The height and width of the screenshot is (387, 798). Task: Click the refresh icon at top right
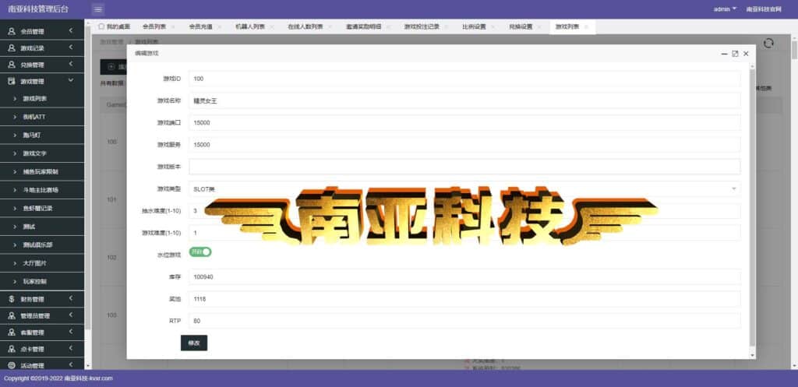tap(768, 44)
